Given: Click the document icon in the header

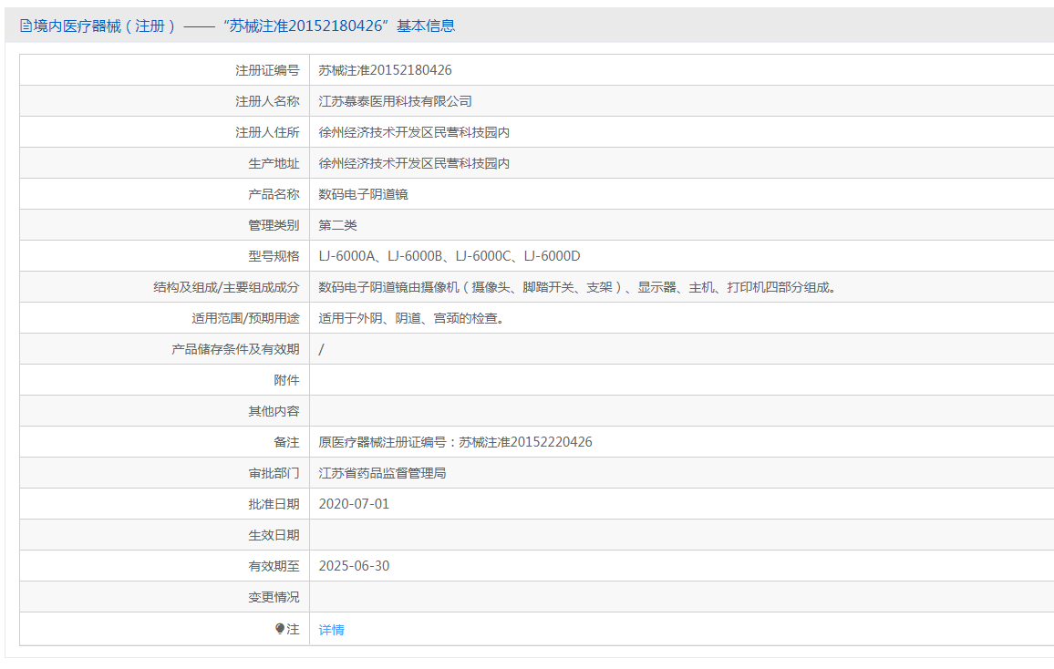Looking at the screenshot, I should pyautogui.click(x=26, y=26).
